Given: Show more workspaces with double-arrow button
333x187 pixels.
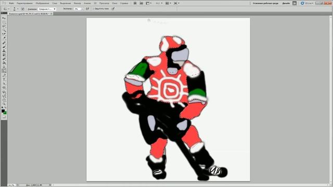Looking at the screenshot, I should 294,3.
